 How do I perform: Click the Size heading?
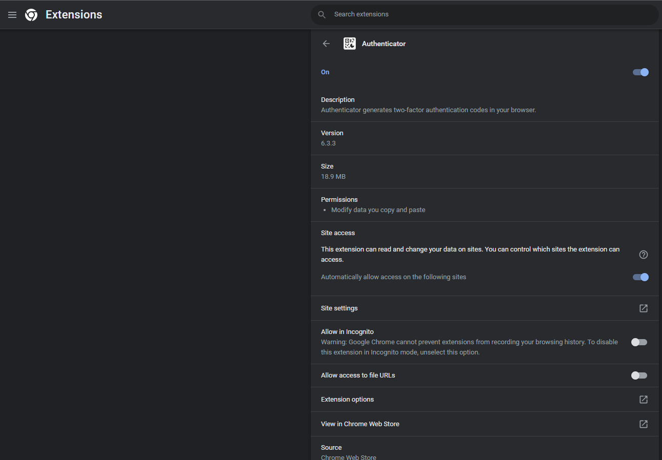pos(327,166)
